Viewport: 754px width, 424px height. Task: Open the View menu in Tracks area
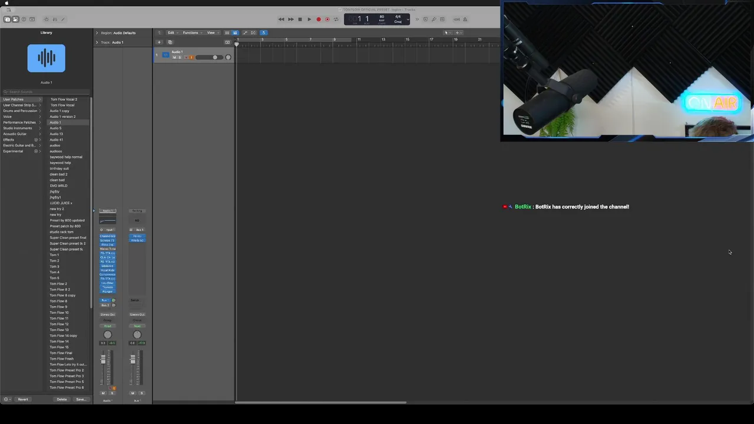[213, 32]
